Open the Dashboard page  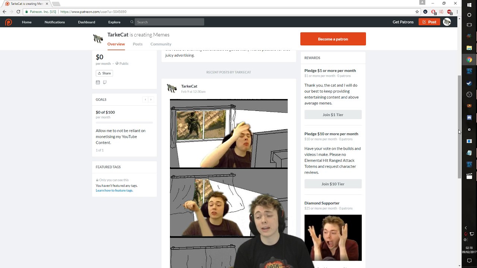pyautogui.click(x=86, y=22)
